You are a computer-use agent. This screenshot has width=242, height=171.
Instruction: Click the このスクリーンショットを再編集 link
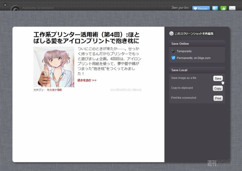[194, 33]
